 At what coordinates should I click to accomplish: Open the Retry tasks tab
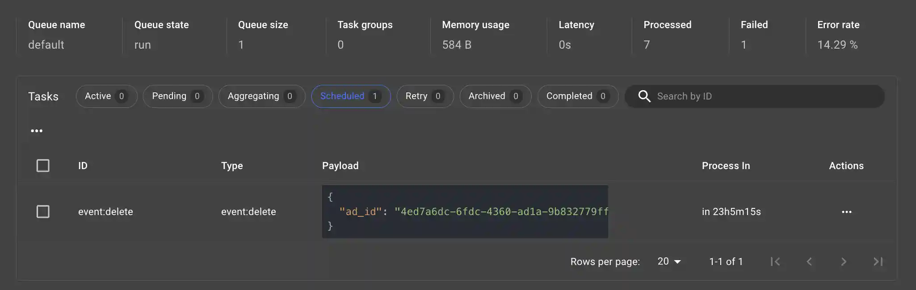[x=424, y=96]
